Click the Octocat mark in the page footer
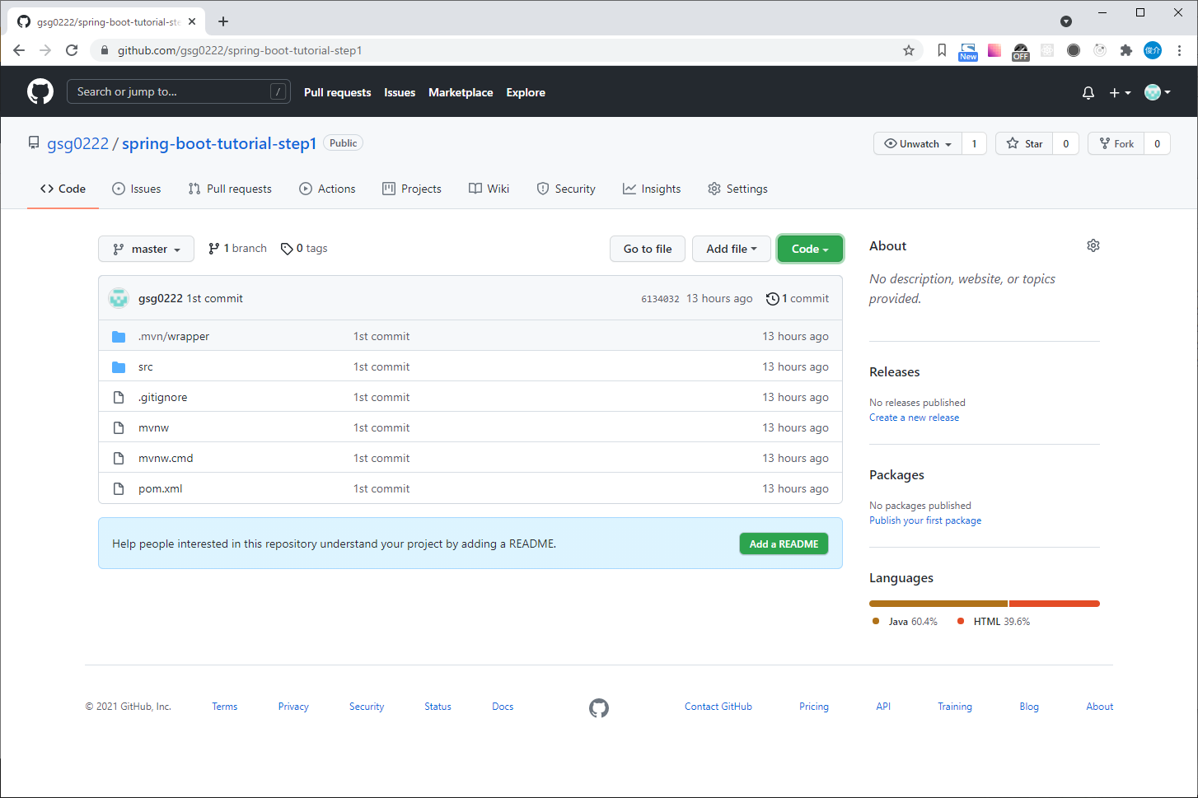 coord(599,707)
